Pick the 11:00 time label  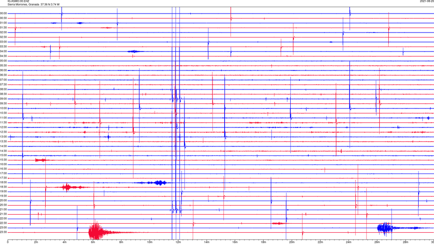point(4,118)
